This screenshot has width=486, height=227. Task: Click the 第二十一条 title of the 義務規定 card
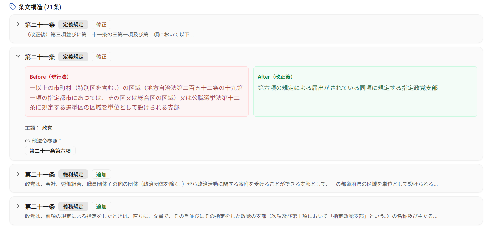[x=40, y=206]
